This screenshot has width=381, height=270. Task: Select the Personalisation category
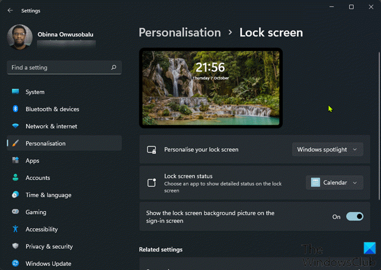[64, 143]
